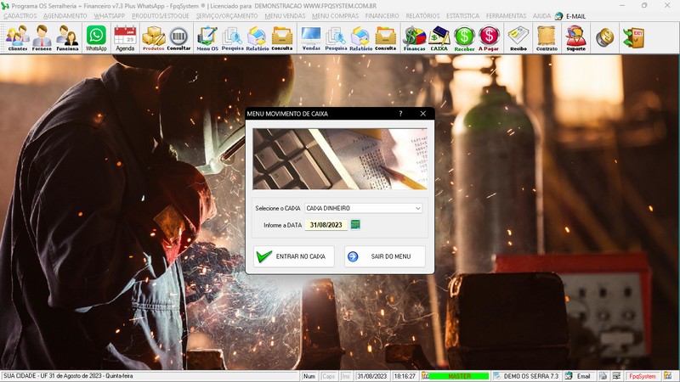
Task: Open the CAIXA toolbar icon
Action: 439,38
